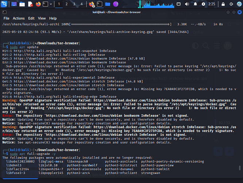Click package name 'strongswan'
The height and width of the screenshot is (183, 243).
click(x=151, y=173)
